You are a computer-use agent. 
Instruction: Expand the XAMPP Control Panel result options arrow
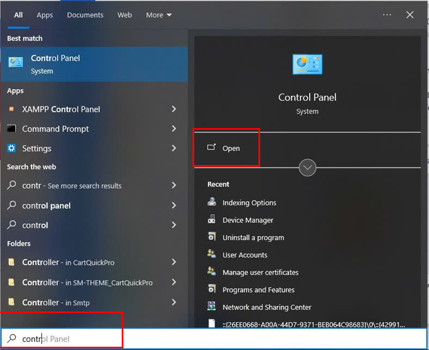(x=173, y=109)
